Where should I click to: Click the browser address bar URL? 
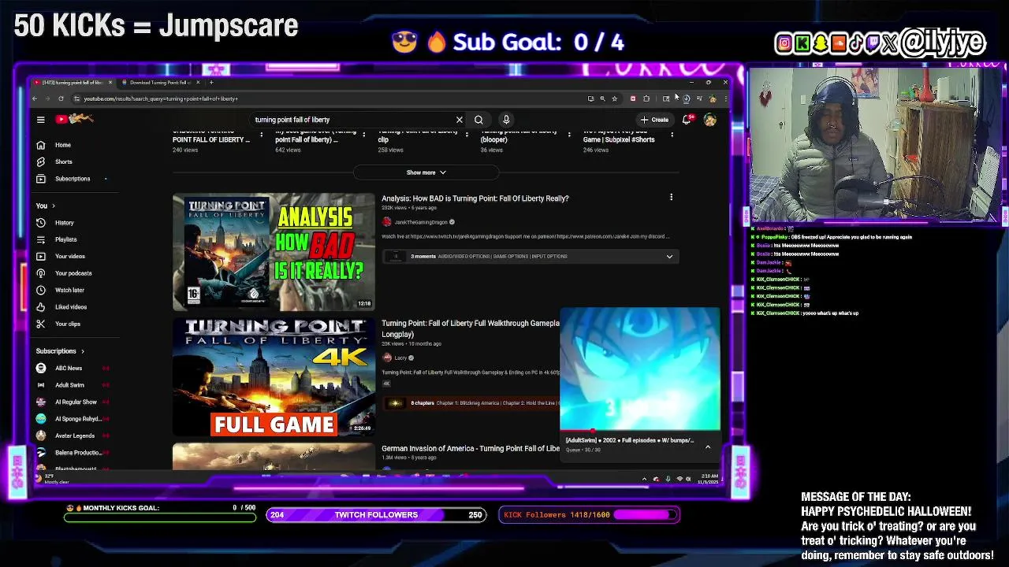161,98
